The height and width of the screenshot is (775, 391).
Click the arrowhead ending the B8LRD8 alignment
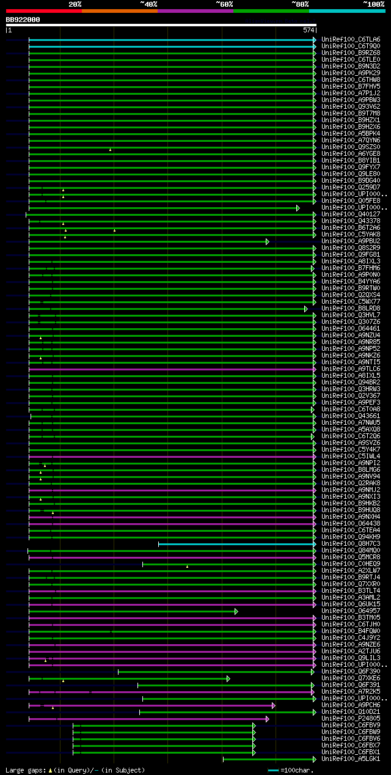pos(306,309)
